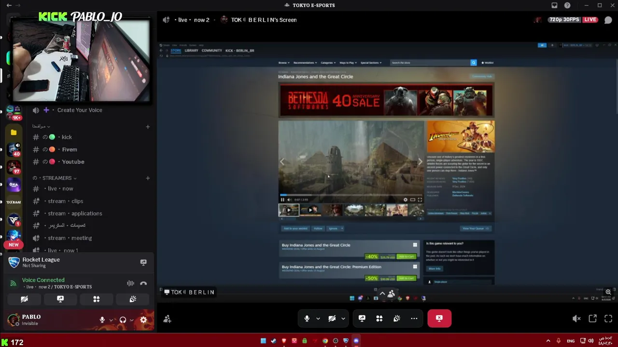618x347 pixels.
Task: Open soundboard from call controls bar
Action: point(397,318)
